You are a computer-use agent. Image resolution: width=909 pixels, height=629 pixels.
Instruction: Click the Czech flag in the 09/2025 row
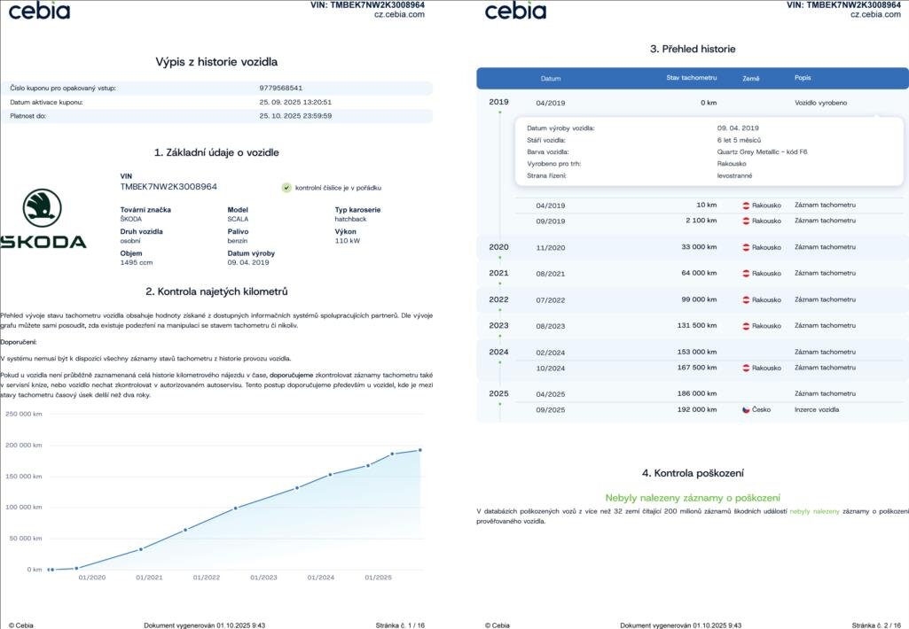click(x=747, y=410)
